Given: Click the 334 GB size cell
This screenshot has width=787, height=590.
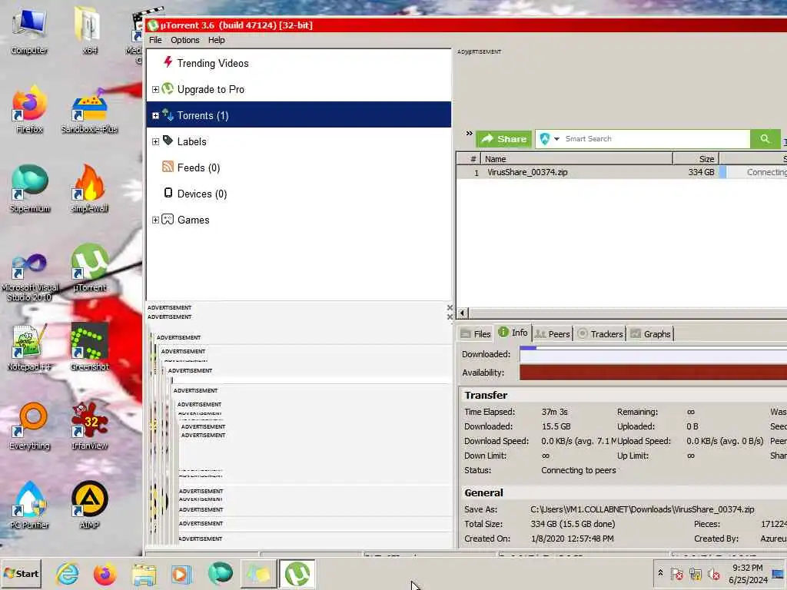Looking at the screenshot, I should point(701,172).
